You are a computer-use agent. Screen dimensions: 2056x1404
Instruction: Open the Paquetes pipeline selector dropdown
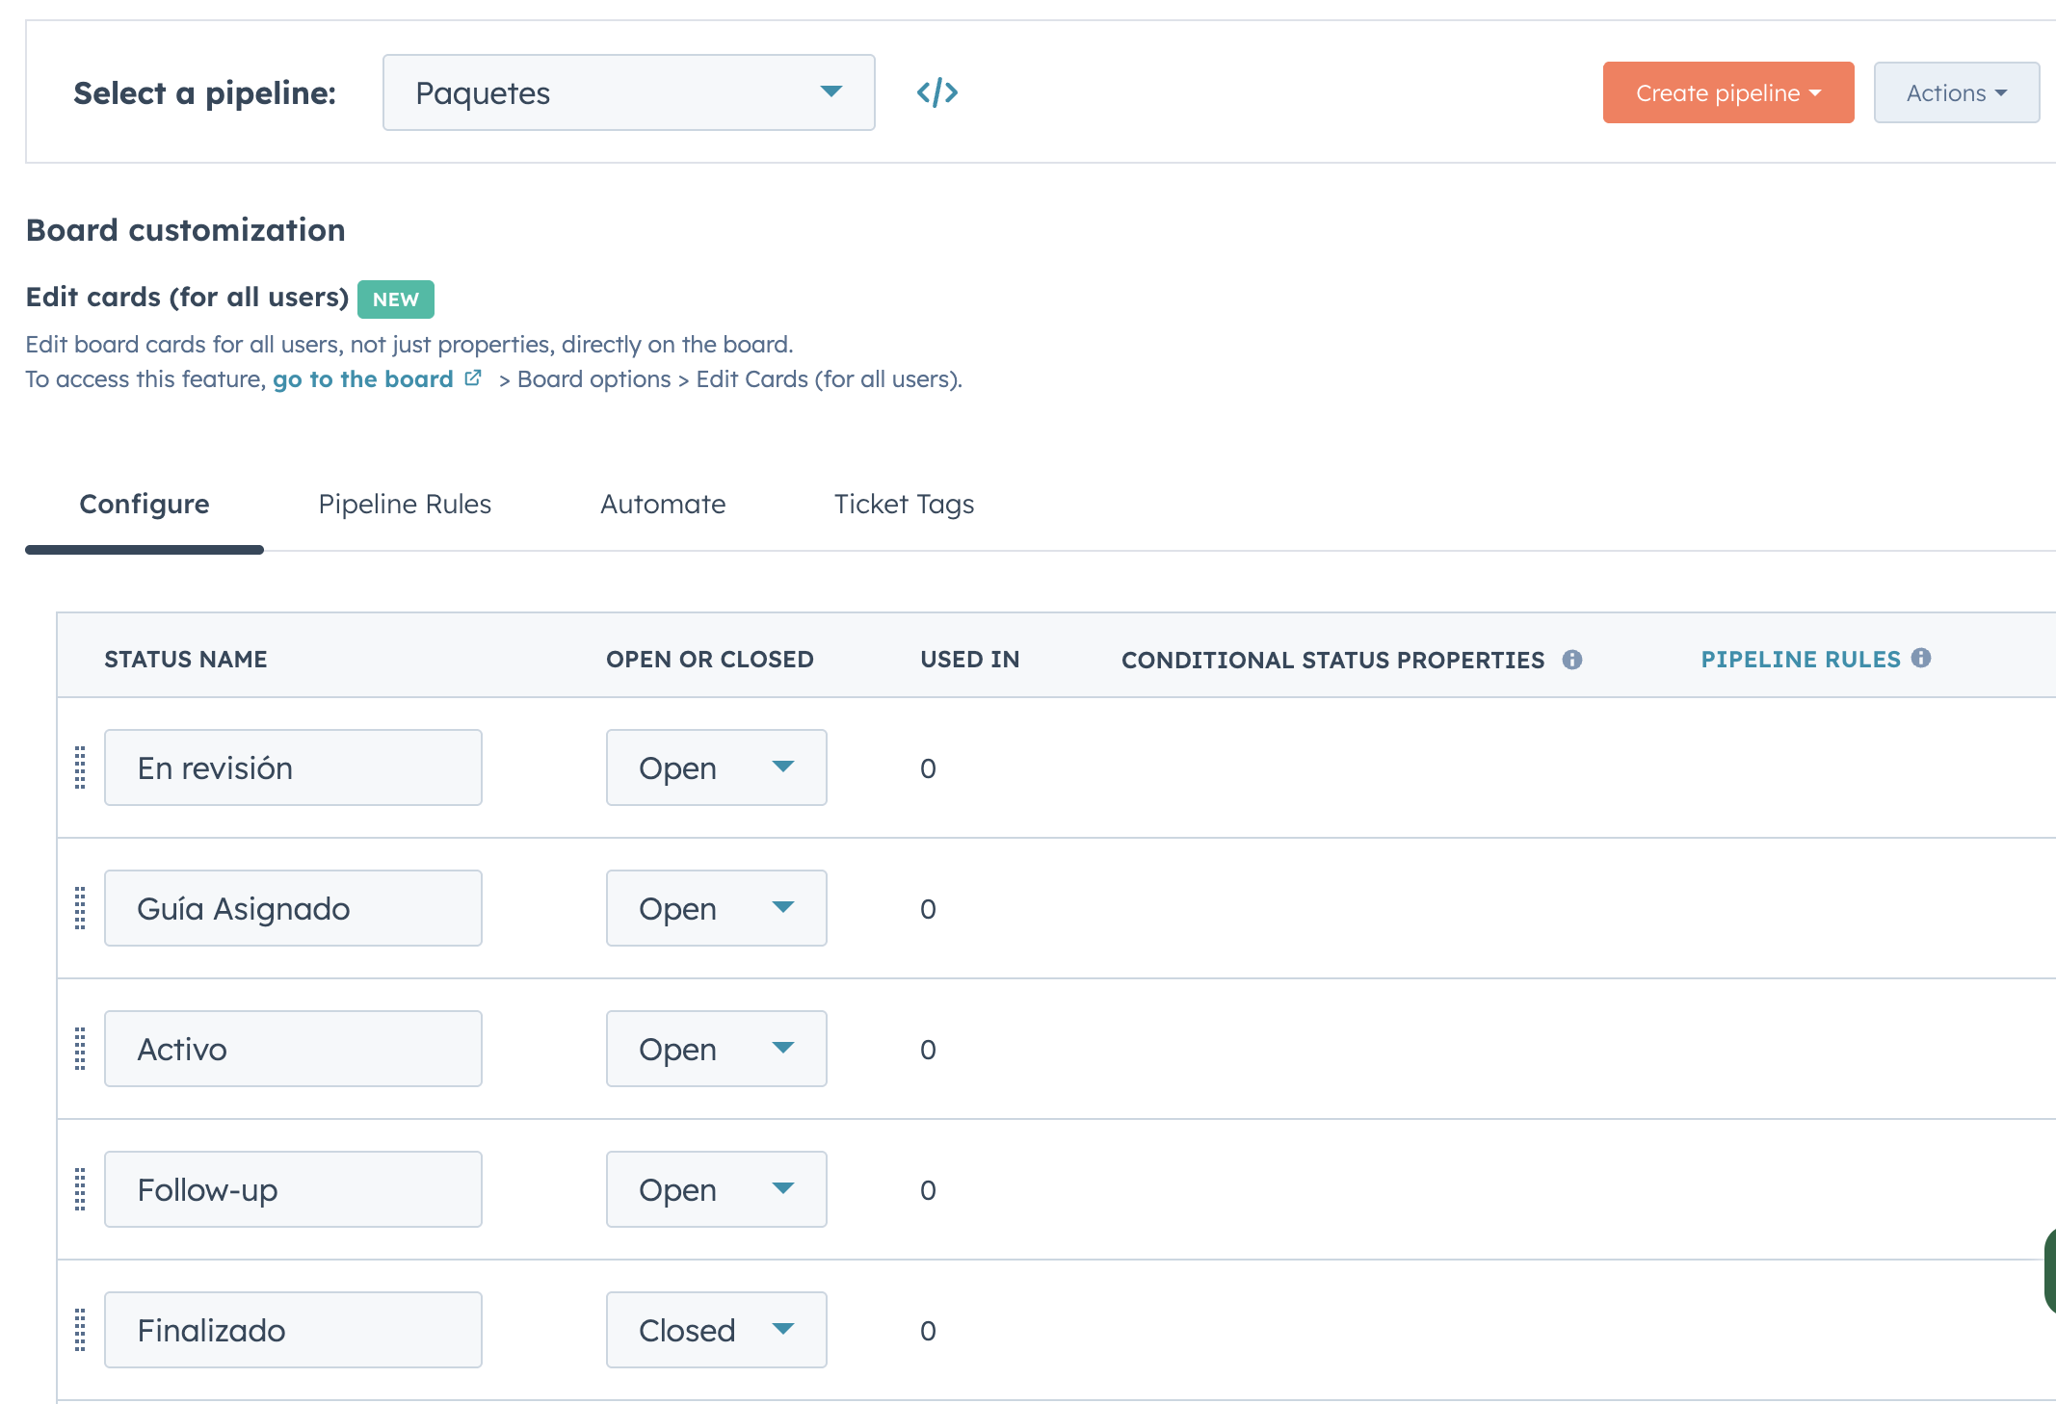pos(628,92)
